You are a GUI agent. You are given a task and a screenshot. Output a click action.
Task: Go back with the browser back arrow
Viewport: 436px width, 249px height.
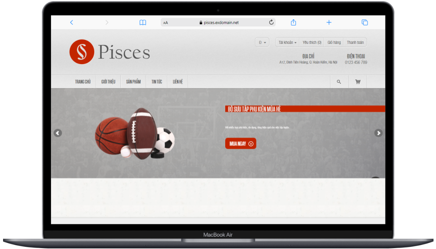(72, 22)
